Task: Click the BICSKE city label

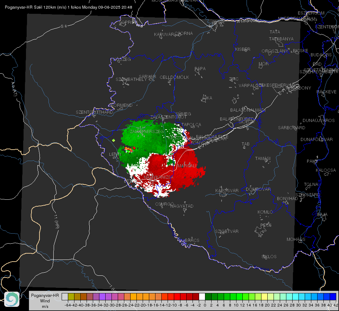Action: (301, 50)
